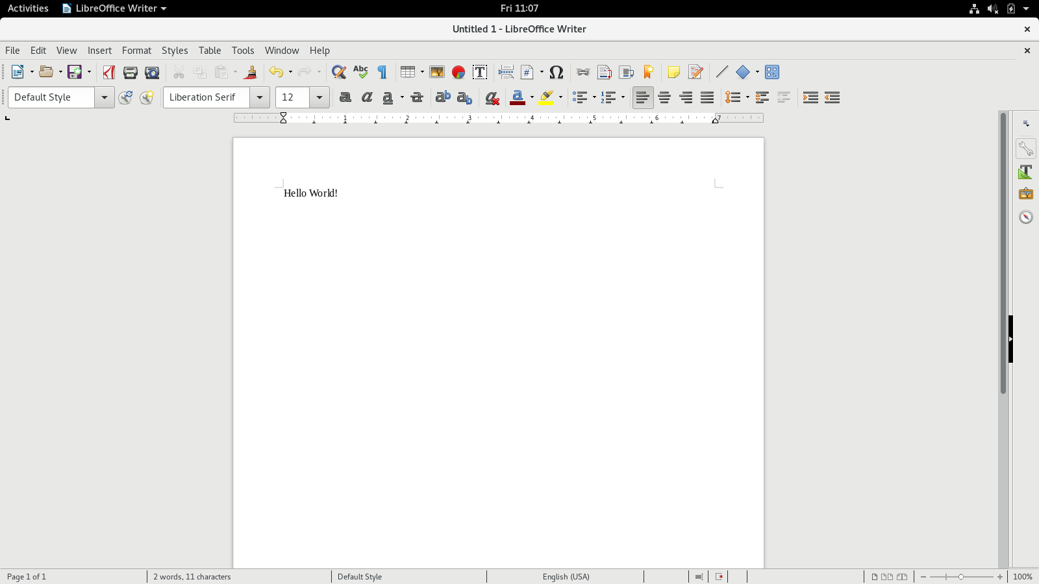1039x584 pixels.
Task: Insert a chart into the document
Action: [x=458, y=72]
